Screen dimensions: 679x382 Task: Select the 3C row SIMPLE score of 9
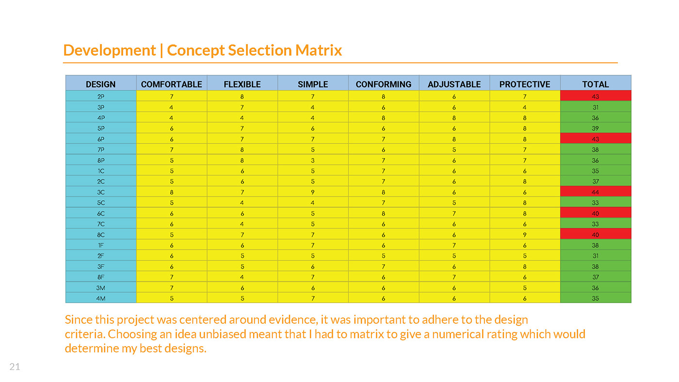click(x=313, y=192)
